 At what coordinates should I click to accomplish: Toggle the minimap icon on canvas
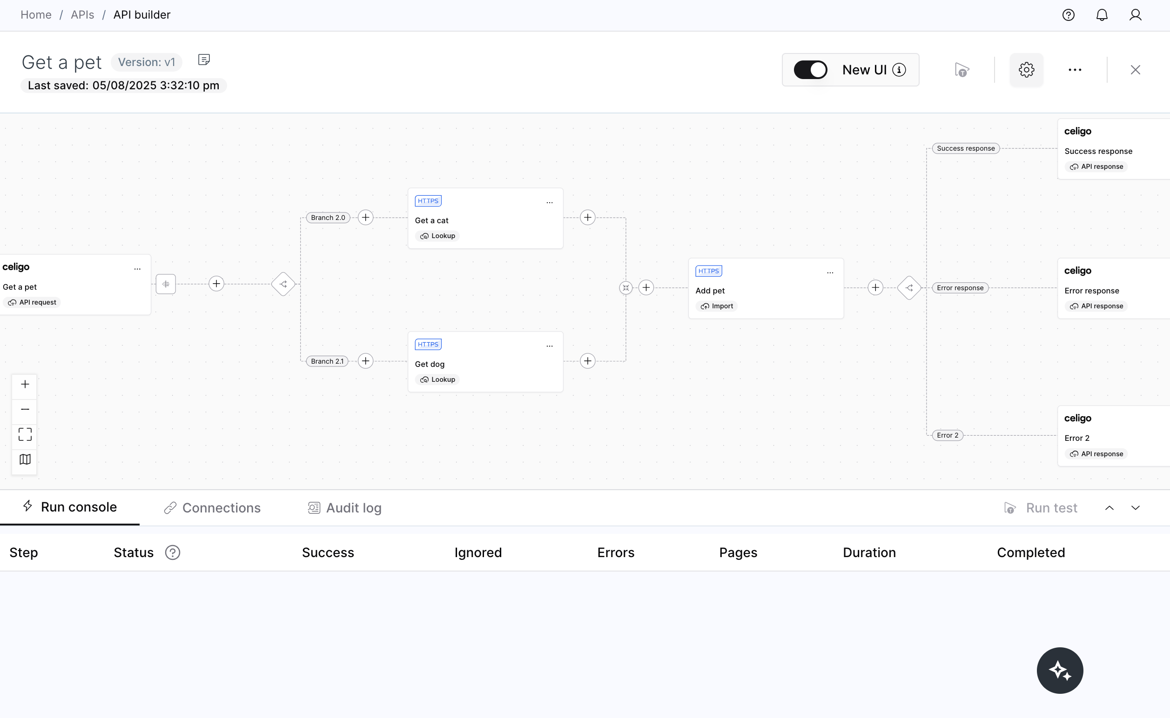[x=25, y=459]
